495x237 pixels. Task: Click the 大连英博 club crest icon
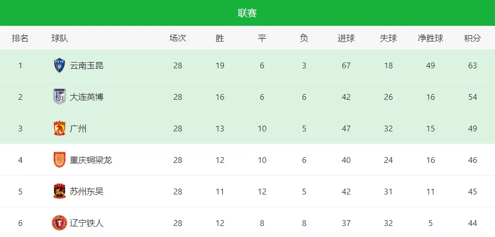[x=60, y=97]
